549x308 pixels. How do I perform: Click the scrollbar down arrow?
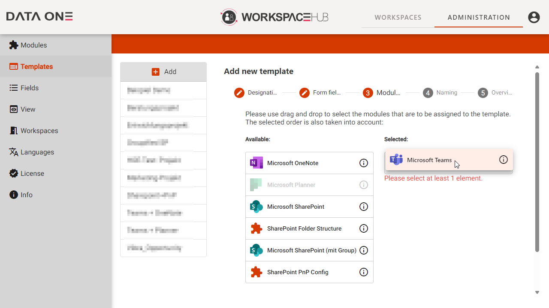(x=537, y=293)
